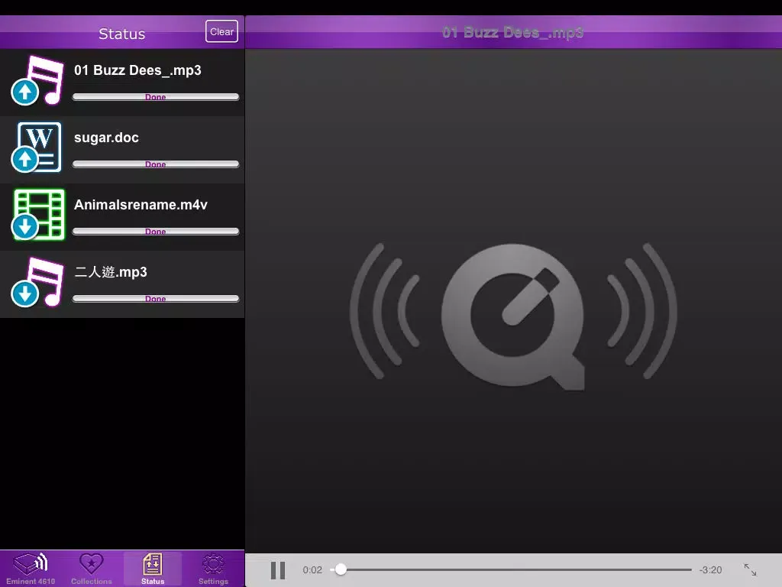Viewport: 782px width, 587px height.
Task: Select the Status tab
Action: click(x=153, y=569)
